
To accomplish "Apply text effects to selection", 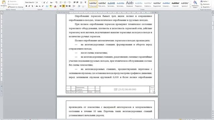I will pyautogui.click(x=47, y=6).
